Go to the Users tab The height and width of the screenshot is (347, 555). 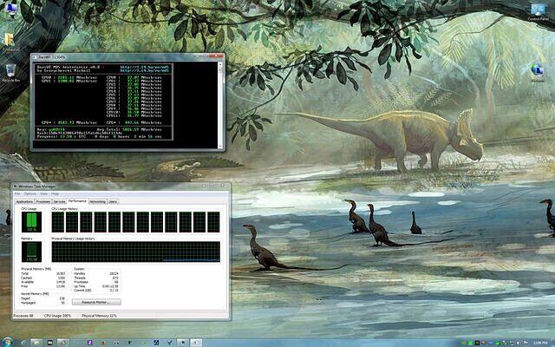(113, 201)
